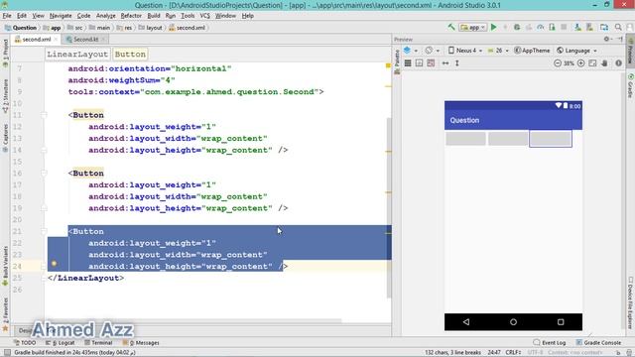
Task: Open the Gradle Console
Action: coord(598,342)
